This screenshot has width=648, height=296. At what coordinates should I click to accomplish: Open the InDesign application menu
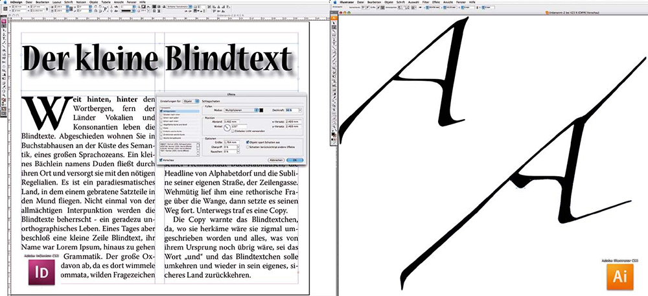tap(16, 2)
